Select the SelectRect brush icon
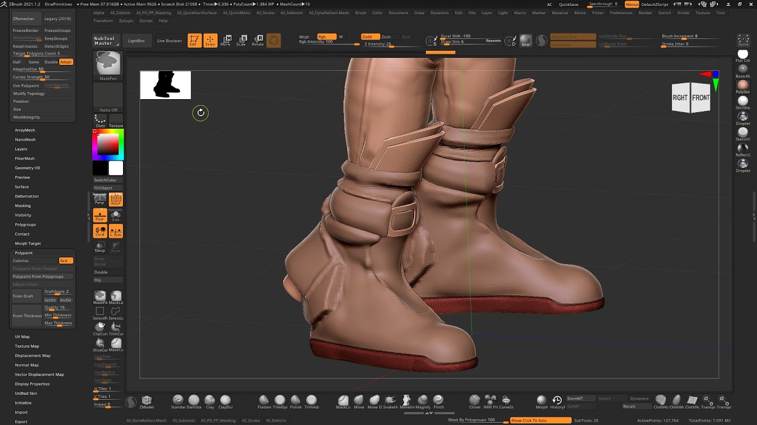The image size is (757, 425). [x=100, y=313]
